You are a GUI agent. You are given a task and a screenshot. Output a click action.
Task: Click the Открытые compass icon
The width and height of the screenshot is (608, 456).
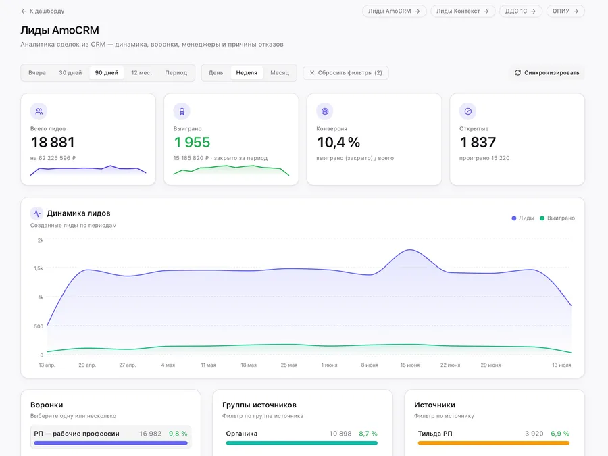[x=467, y=111]
